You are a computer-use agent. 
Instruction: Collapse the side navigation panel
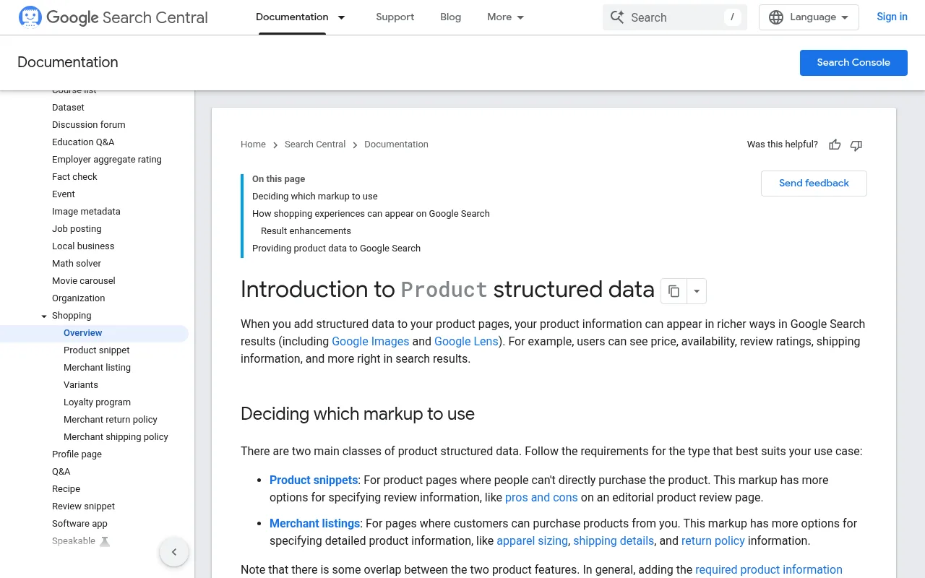click(174, 552)
